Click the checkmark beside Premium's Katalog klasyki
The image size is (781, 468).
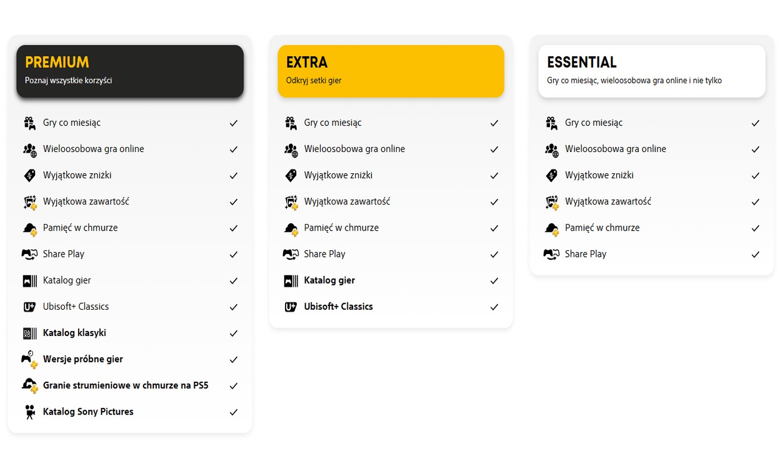(234, 333)
